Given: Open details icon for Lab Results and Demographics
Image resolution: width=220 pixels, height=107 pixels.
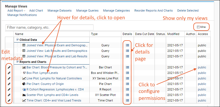Looking at the screenshot, I should [x=127, y=51].
